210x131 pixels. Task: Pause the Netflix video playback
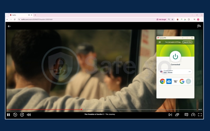pos(8,115)
